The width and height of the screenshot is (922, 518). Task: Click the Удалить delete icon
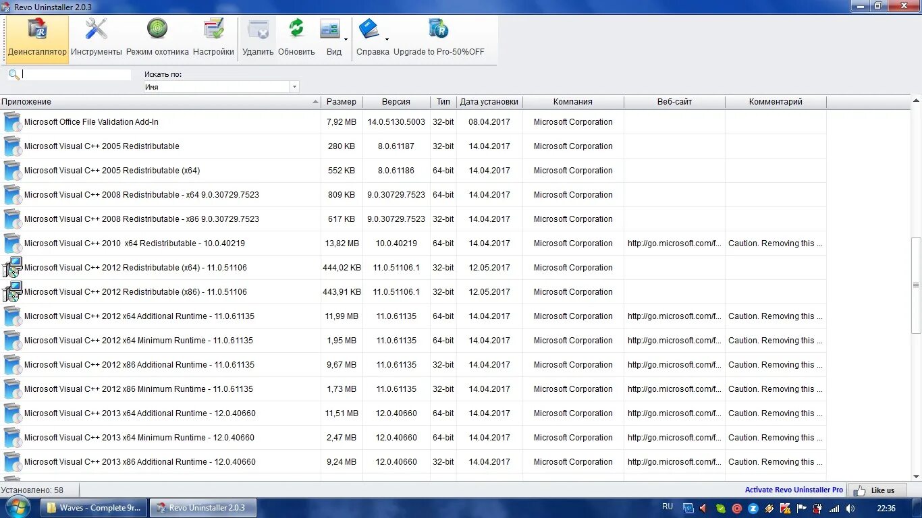point(258,29)
